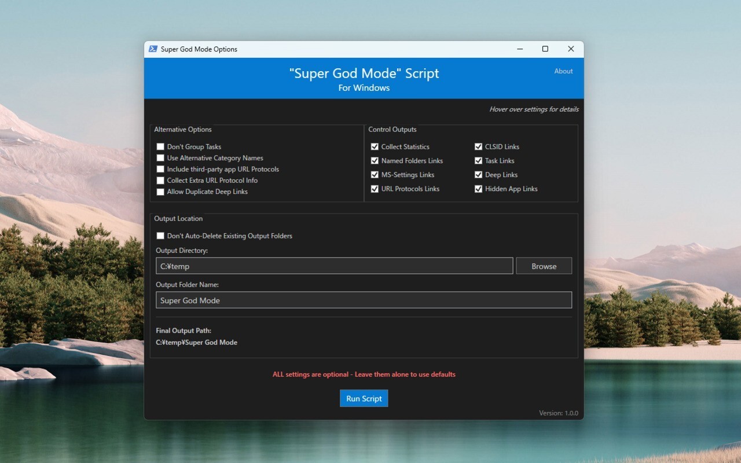Focus the Output Directory field

pyautogui.click(x=334, y=266)
